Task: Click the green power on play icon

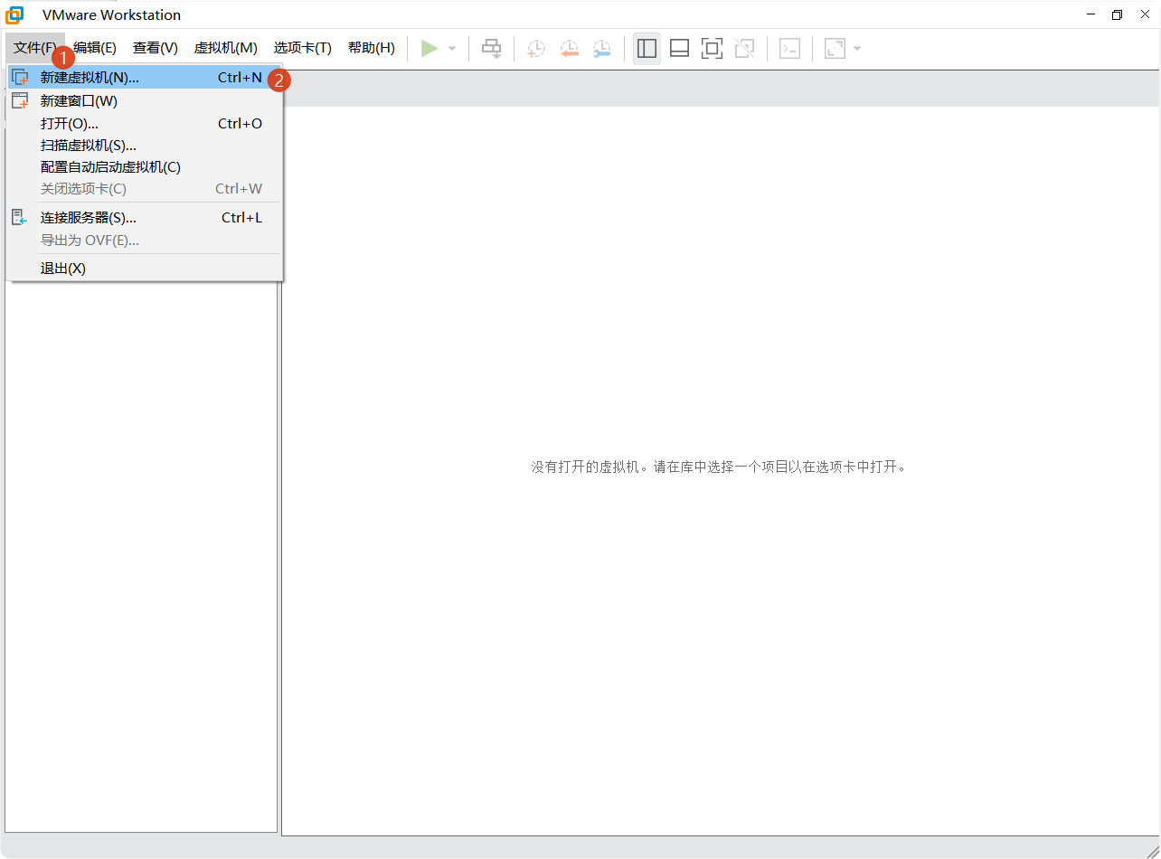Action: [429, 48]
